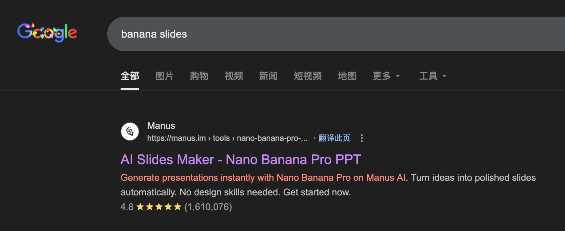This screenshot has width=565, height=231.
Task: Open the 短视频 (Short videos) tab
Action: click(308, 76)
